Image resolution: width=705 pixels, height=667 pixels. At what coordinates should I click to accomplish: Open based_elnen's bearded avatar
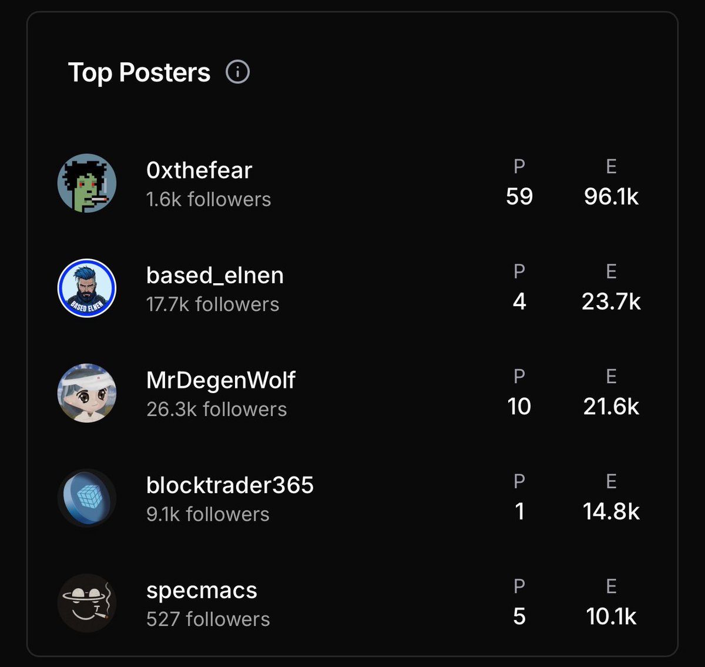pyautogui.click(x=87, y=288)
